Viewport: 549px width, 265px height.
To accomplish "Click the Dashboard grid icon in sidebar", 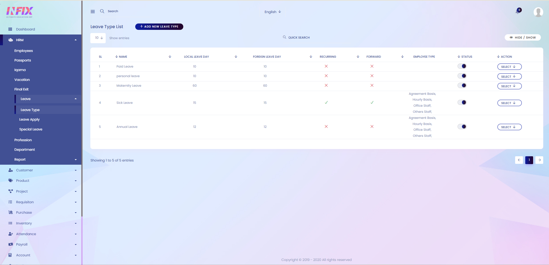I will coord(10,29).
